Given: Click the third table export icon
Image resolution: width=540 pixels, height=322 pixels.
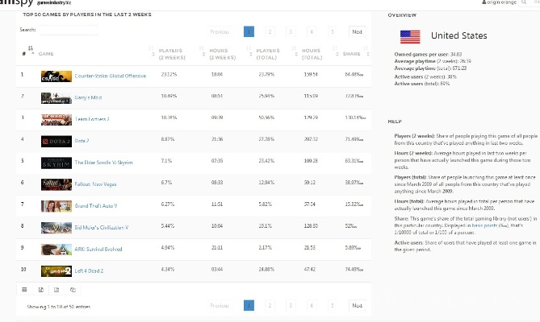Looking at the screenshot, I should [57, 289].
